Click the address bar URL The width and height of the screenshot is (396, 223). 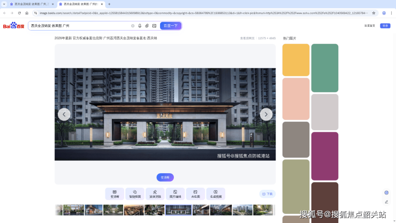203,13
